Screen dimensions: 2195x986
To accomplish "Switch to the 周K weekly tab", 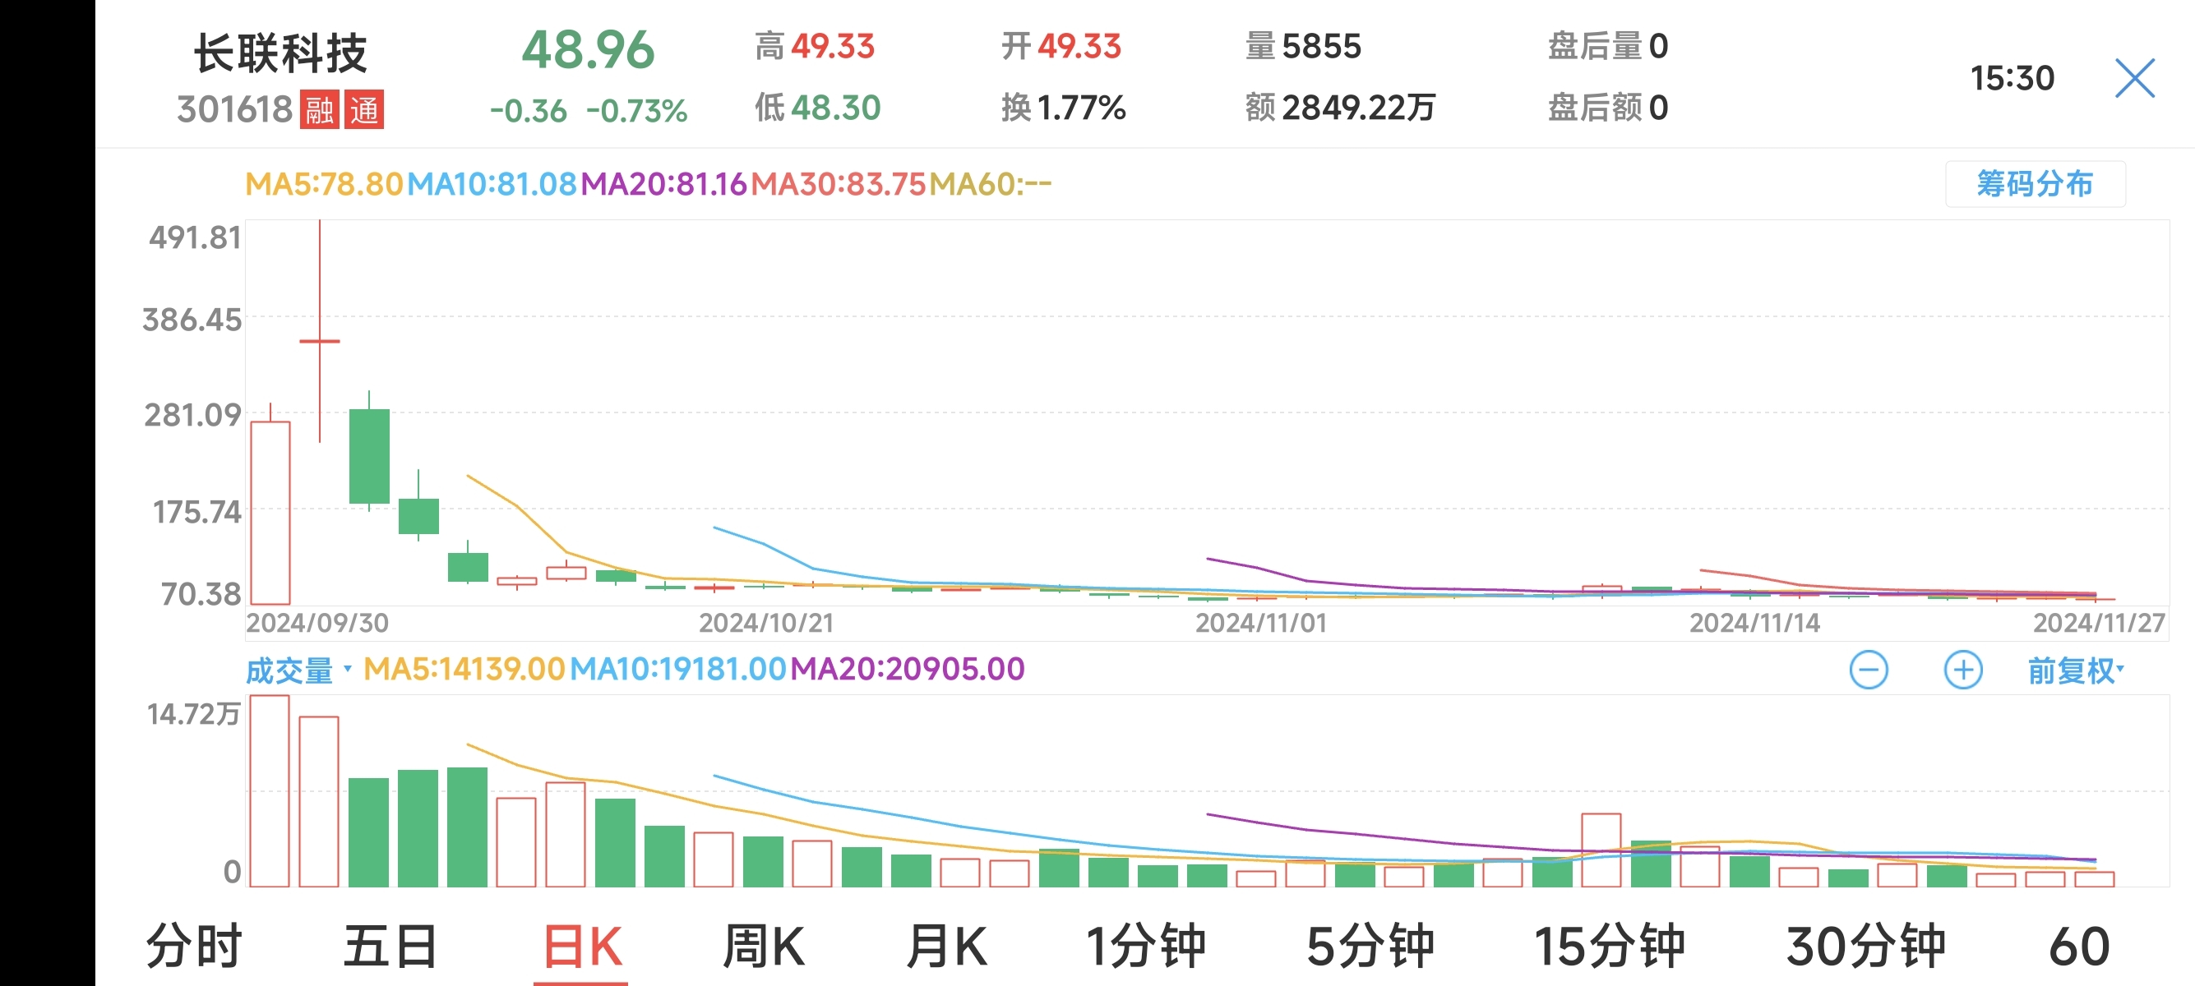I will (763, 946).
